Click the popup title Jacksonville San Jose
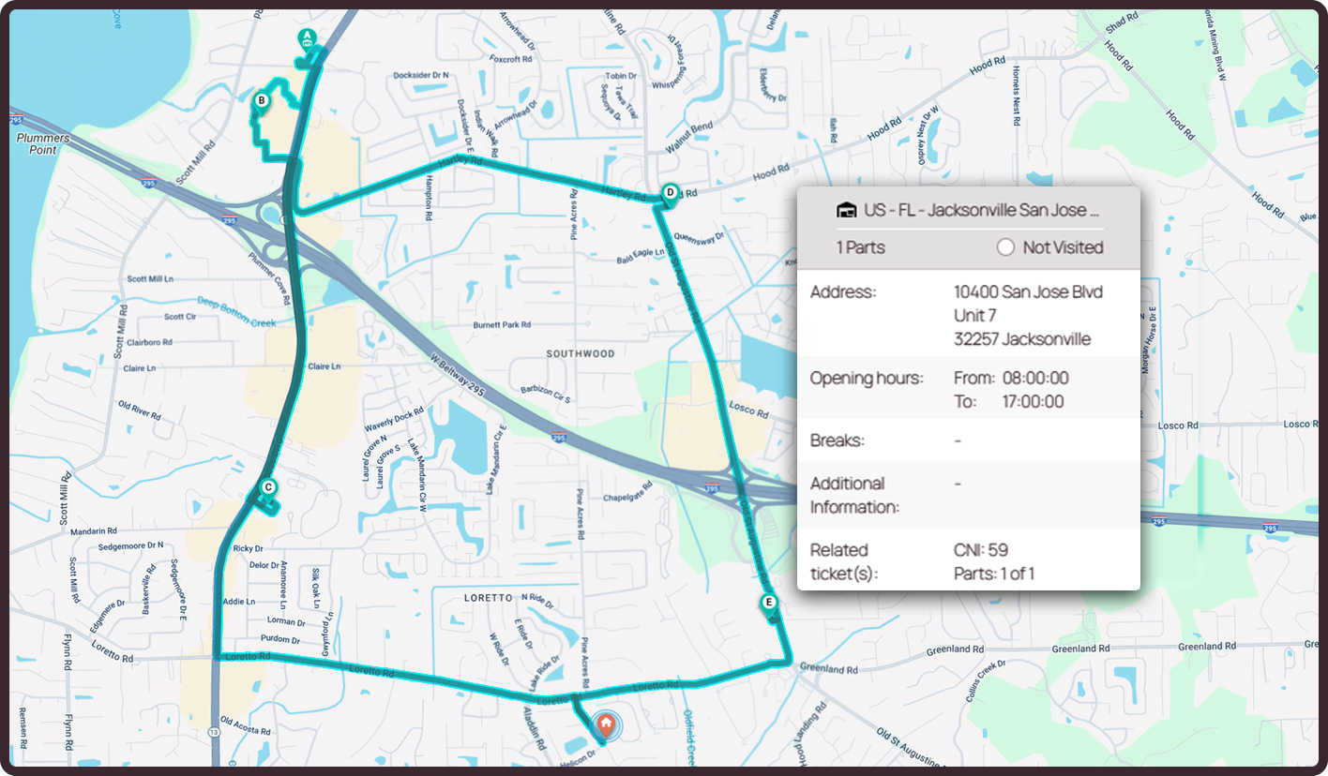This screenshot has height=776, width=1328. click(982, 211)
